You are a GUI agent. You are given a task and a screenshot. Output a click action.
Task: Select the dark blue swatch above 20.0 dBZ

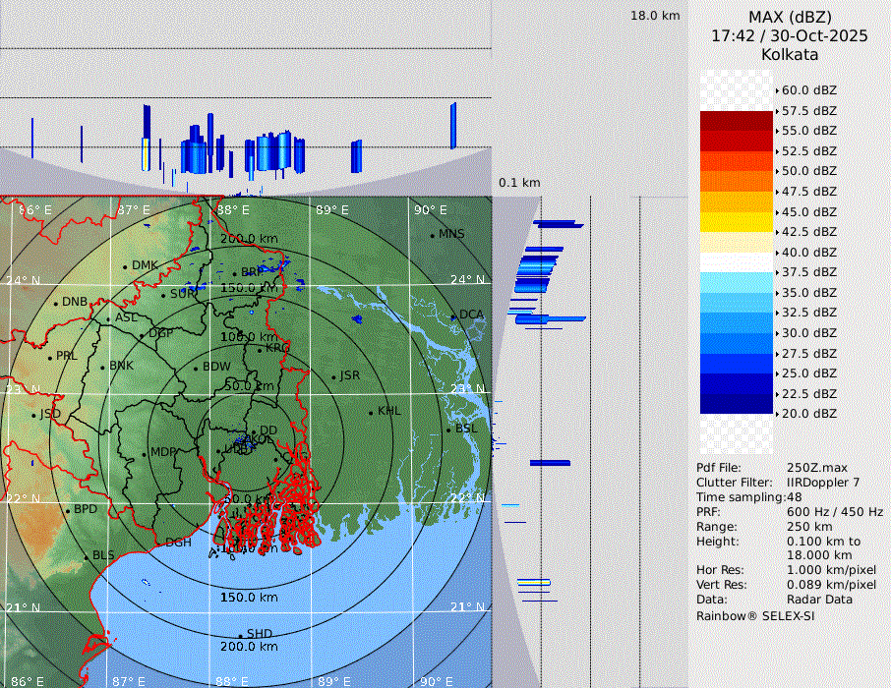point(736,404)
